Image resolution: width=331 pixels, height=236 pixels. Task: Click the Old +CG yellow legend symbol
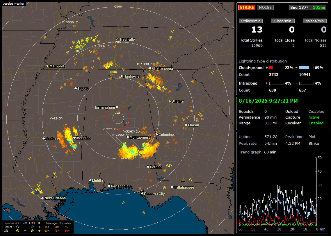pyautogui.click(x=32, y=231)
